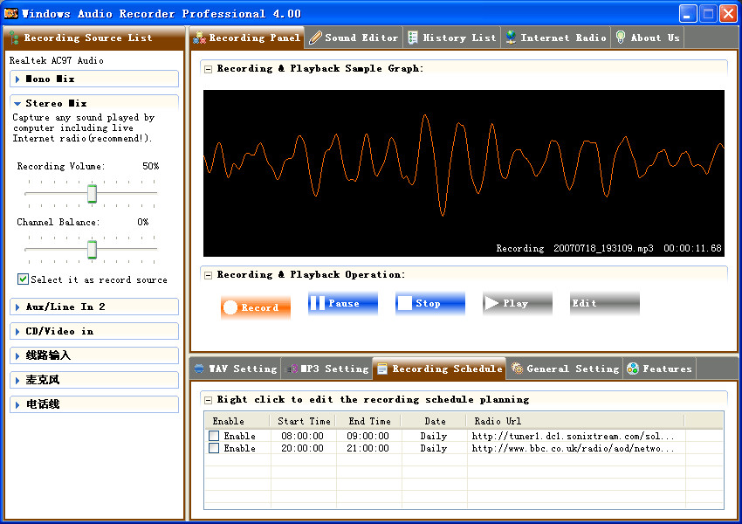Screen dimensions: 742x524
Task: Click the Radio Url column header
Action: tap(575, 421)
